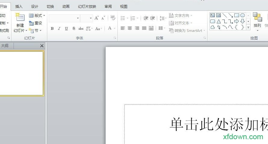Click the clear formatting eraser icon
The width and height of the screenshot is (268, 144).
(113, 18)
